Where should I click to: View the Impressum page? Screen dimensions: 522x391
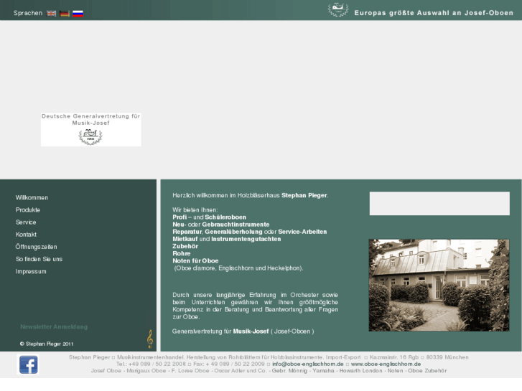coord(31,271)
